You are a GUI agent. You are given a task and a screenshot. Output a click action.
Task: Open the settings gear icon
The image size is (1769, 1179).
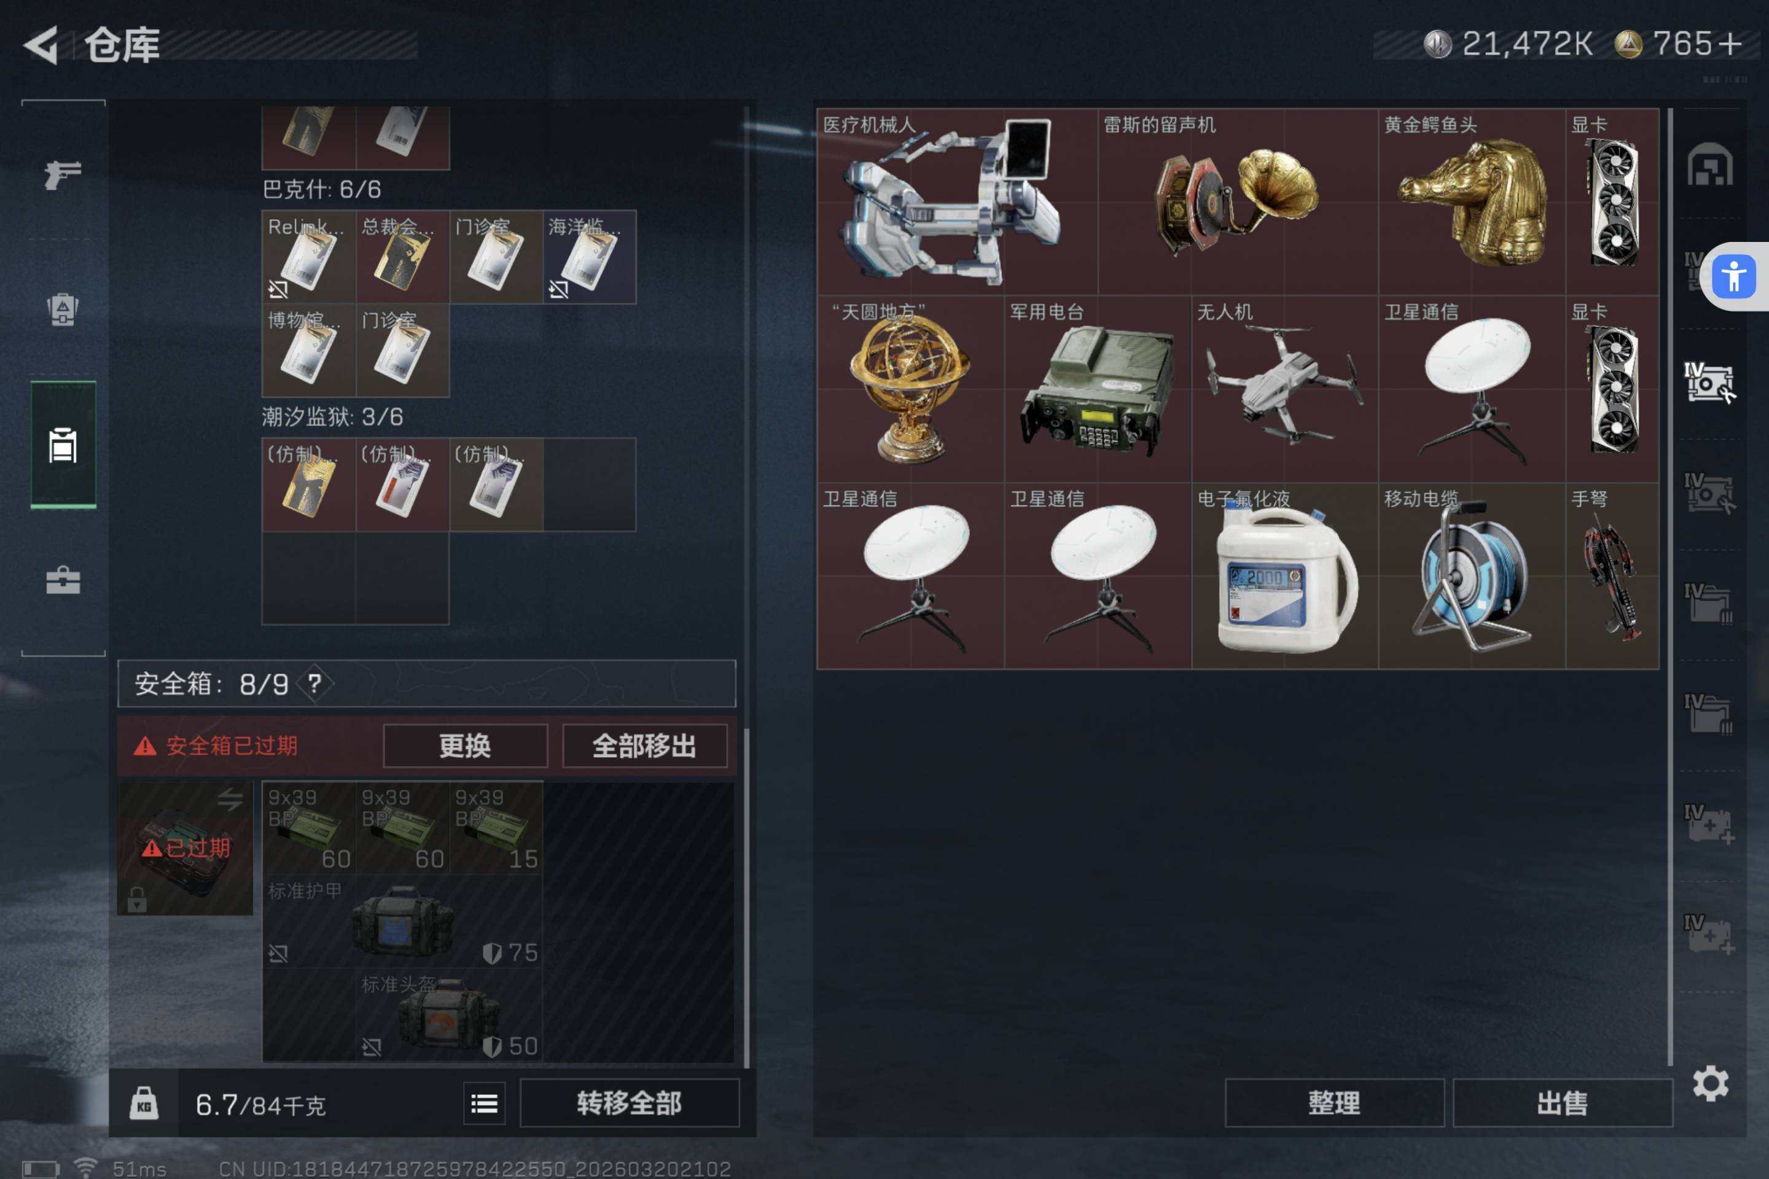pyautogui.click(x=1710, y=1083)
